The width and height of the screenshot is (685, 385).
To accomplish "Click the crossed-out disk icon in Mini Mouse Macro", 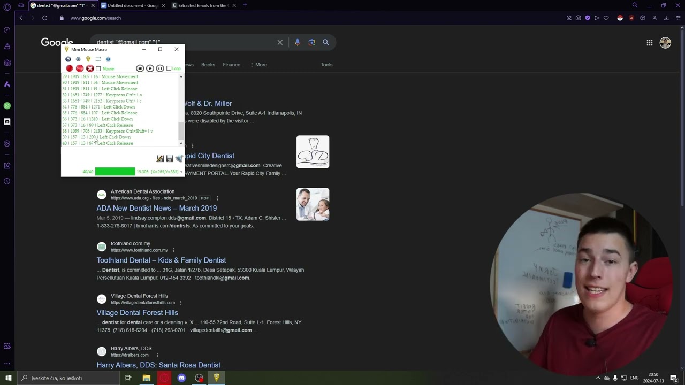I will [160, 158].
